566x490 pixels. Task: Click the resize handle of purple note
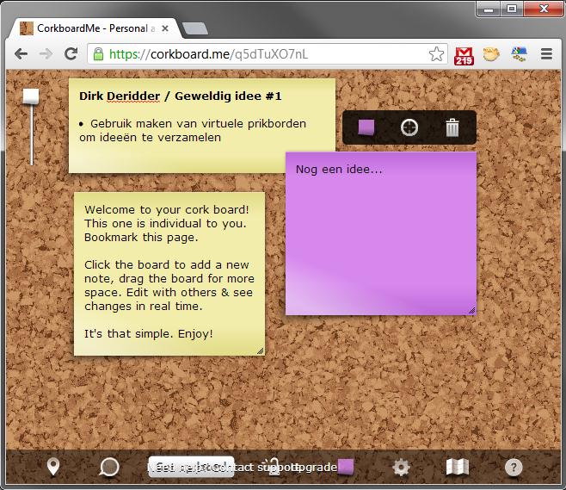pos(471,310)
